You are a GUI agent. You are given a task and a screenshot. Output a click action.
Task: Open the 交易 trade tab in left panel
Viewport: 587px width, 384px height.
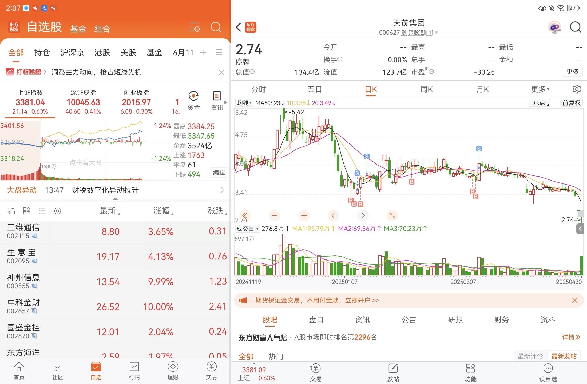[211, 371]
